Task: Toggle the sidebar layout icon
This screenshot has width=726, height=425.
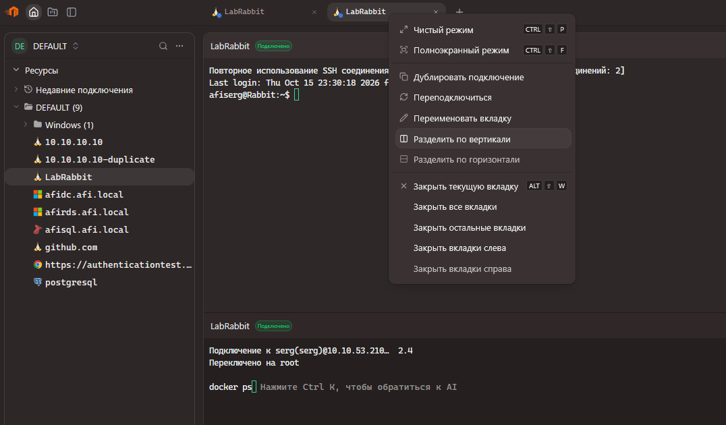Action: pyautogui.click(x=72, y=12)
